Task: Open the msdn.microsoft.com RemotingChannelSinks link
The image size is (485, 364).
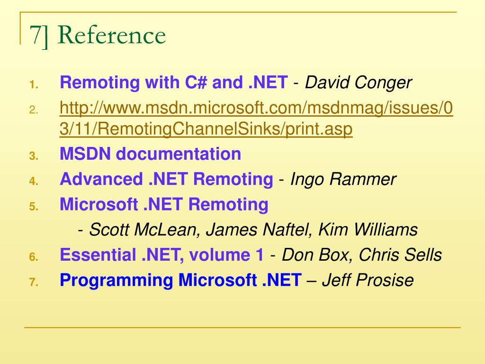Action: (x=256, y=118)
